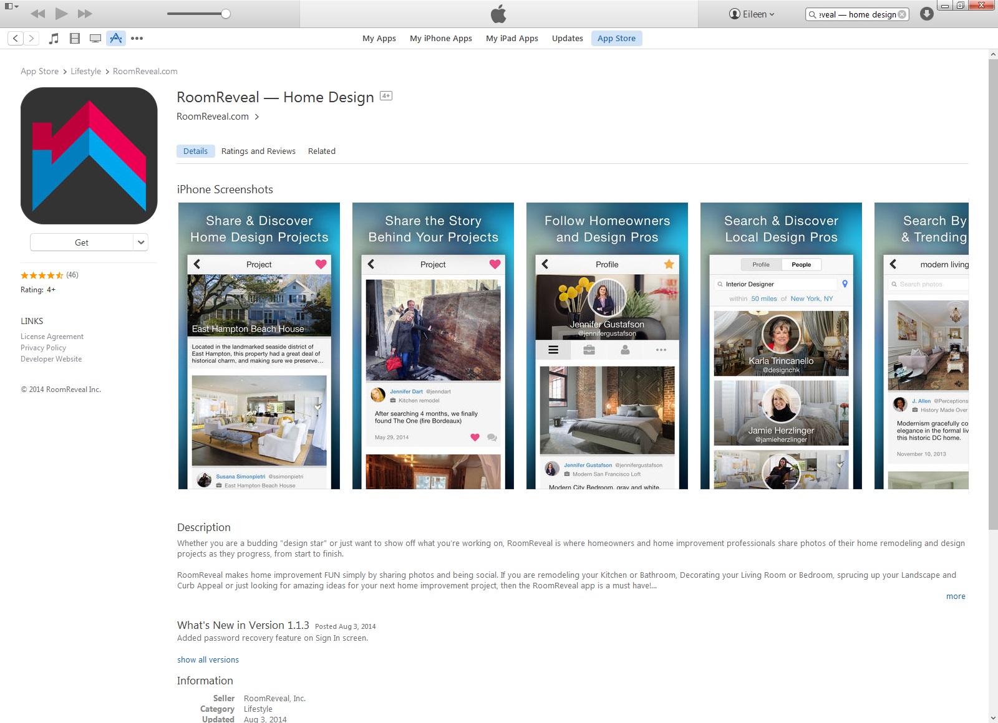Viewport: 998px width, 723px height.
Task: Click the Get button
Action: coord(82,242)
